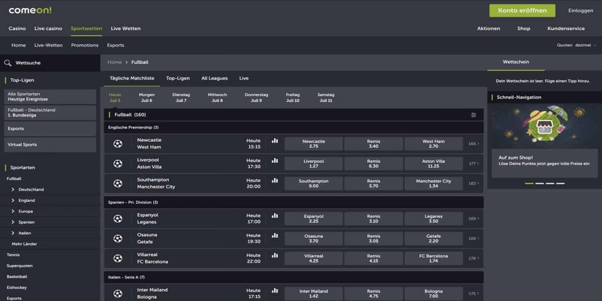The height and width of the screenshot is (301, 602).
Task: Open the Kundenservice link
Action: [566, 29]
